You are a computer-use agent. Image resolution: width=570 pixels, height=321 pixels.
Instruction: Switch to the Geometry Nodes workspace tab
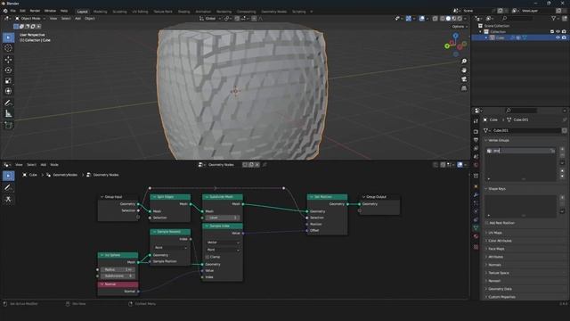click(x=273, y=12)
